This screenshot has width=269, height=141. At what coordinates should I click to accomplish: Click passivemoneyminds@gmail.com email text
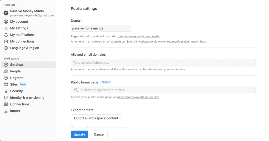[x=32, y=15]
